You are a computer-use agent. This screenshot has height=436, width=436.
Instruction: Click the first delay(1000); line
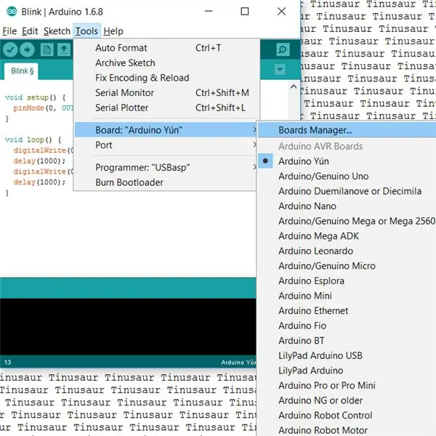(39, 161)
